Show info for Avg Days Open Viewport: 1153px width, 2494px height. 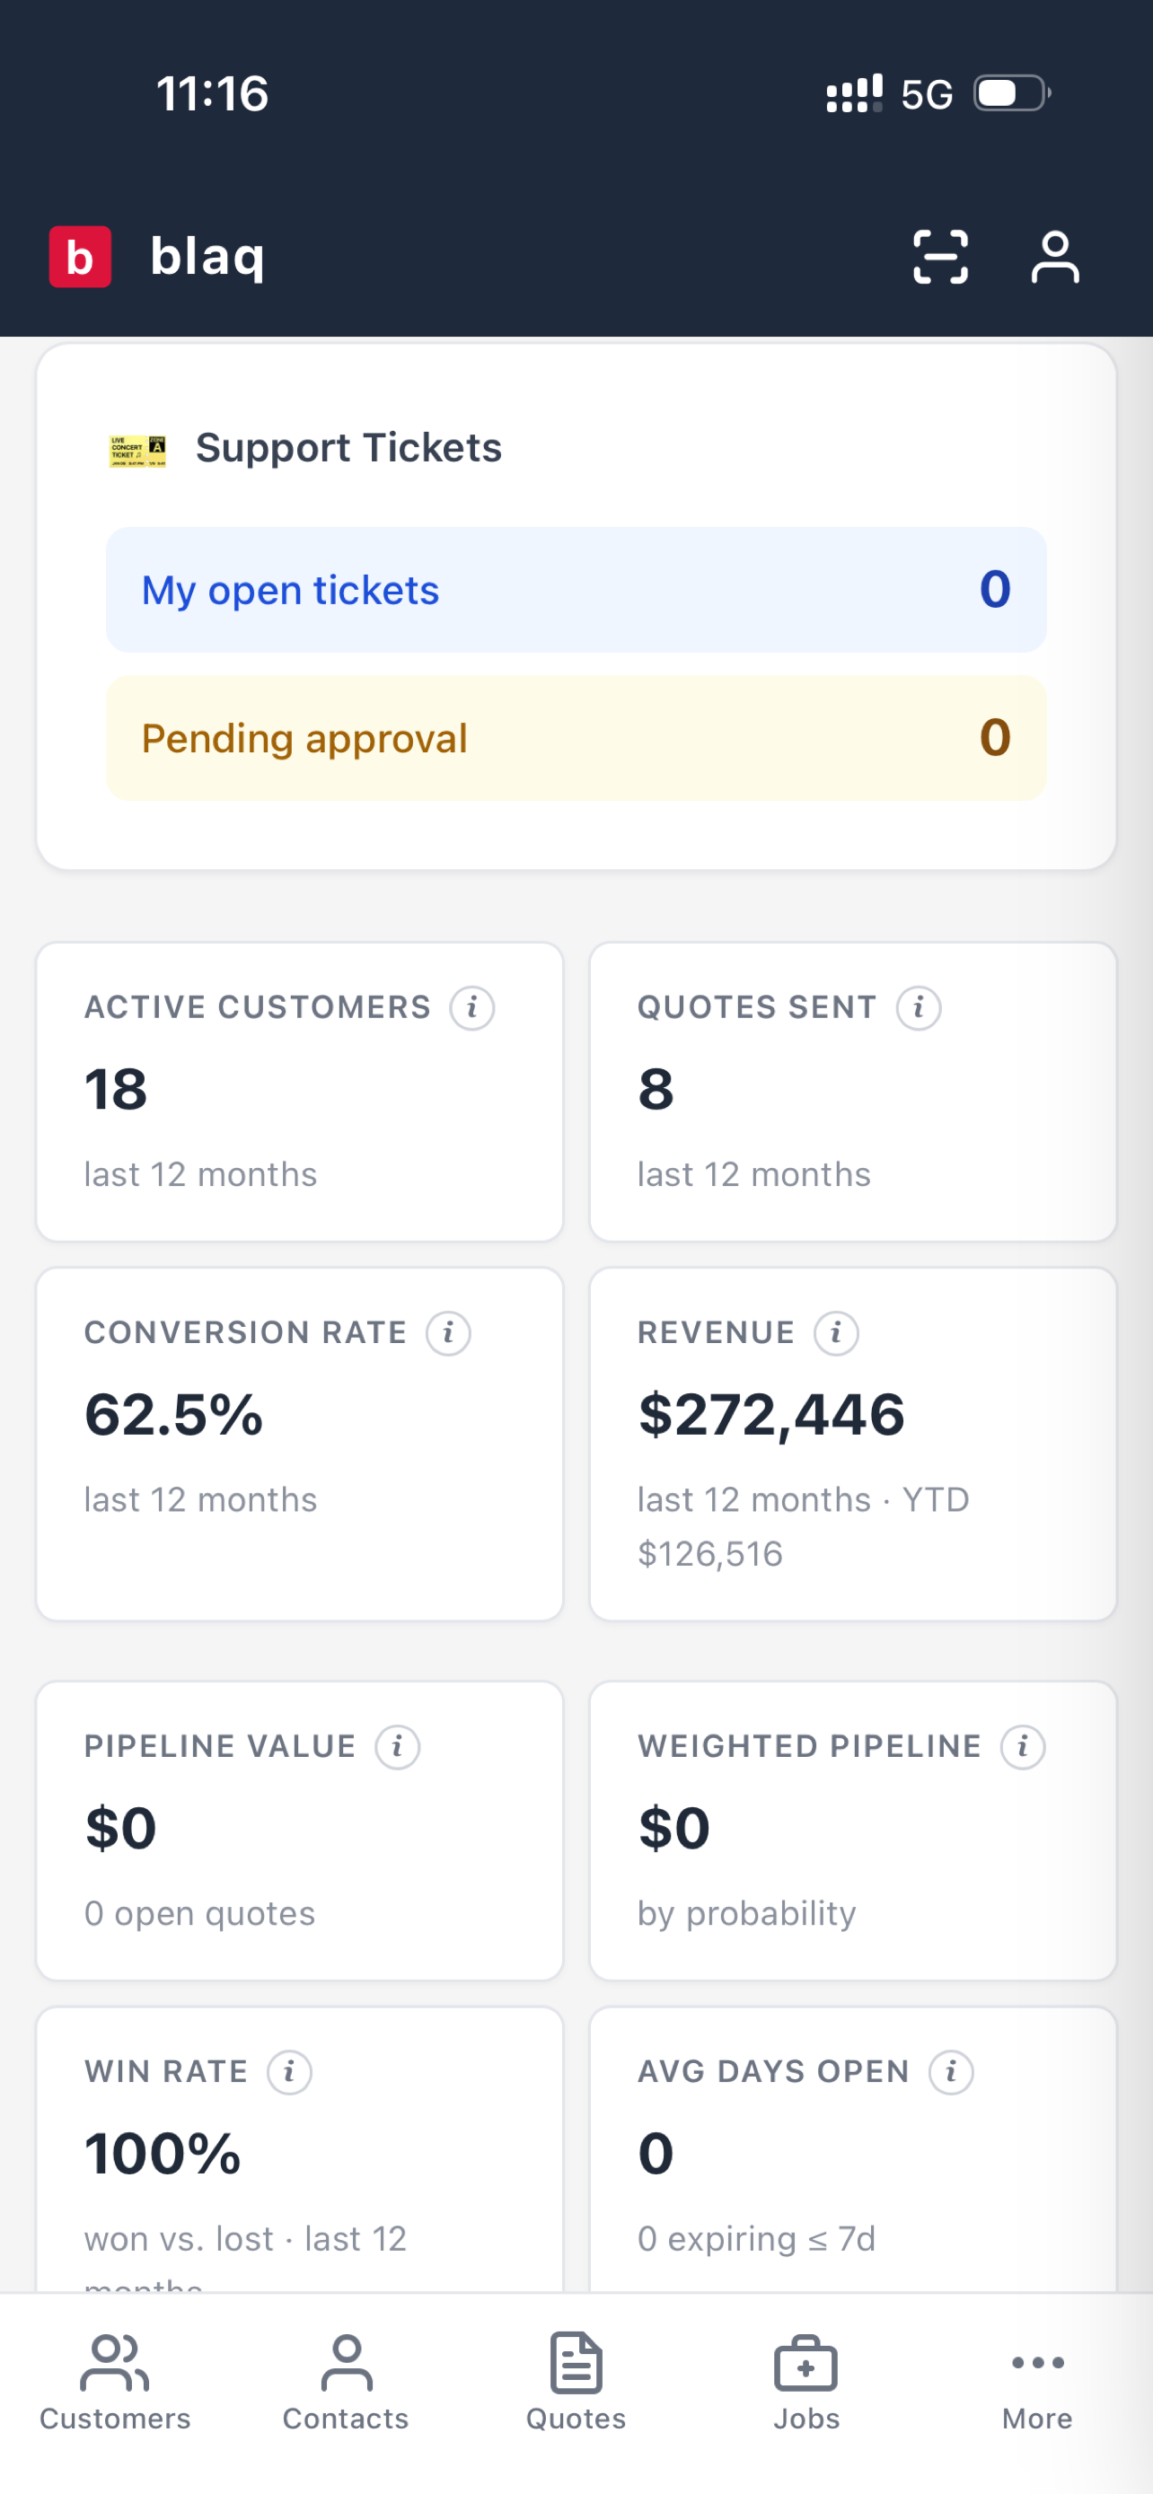coord(951,2072)
